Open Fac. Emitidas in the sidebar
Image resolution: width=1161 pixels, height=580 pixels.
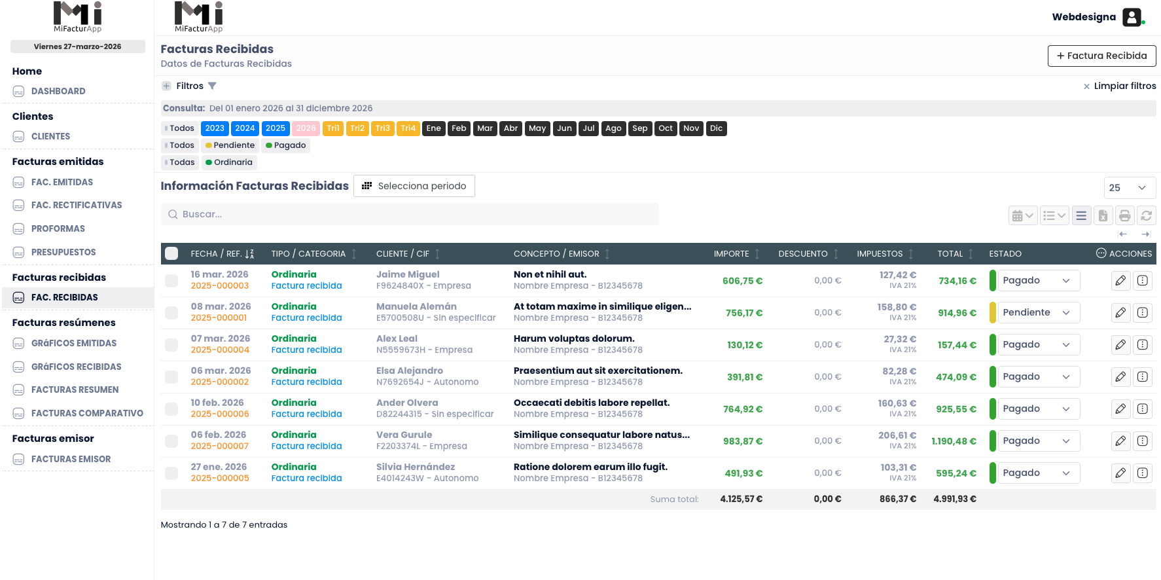(x=62, y=183)
